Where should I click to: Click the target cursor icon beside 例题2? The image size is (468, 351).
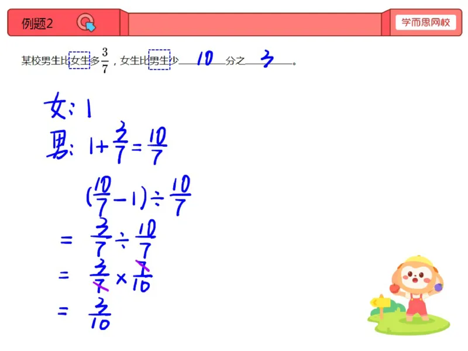click(x=86, y=22)
